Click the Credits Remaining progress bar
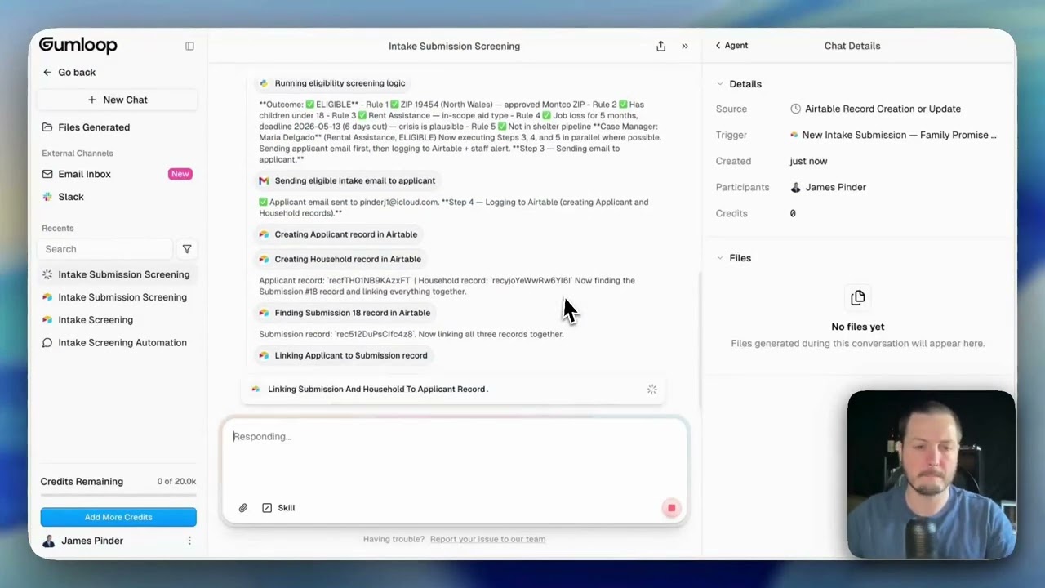This screenshot has height=588, width=1045. point(118,494)
